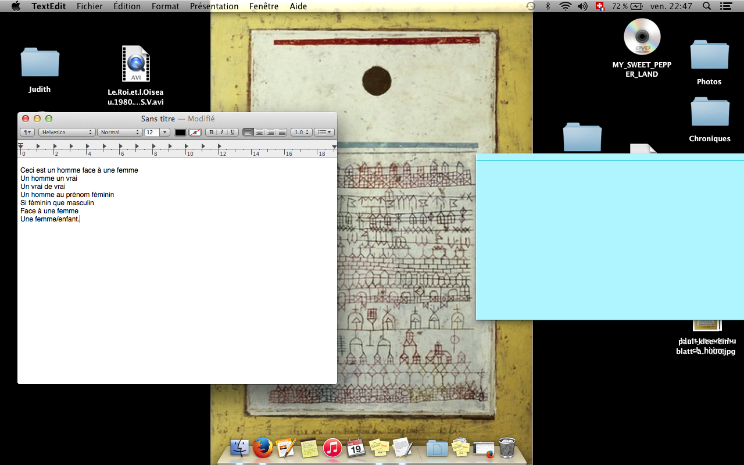Viewport: 744px width, 465px height.
Task: Open the list bullets and numbering menu
Action: pyautogui.click(x=324, y=133)
